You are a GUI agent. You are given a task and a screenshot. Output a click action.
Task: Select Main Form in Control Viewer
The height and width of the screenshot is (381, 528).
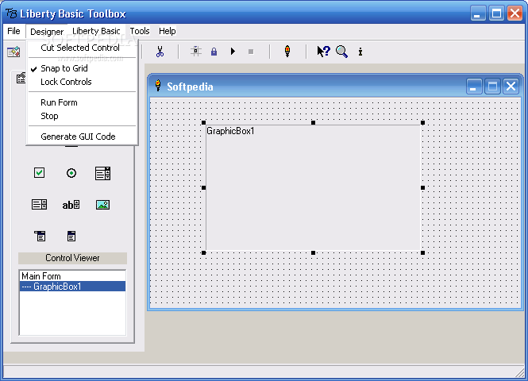tap(72, 276)
